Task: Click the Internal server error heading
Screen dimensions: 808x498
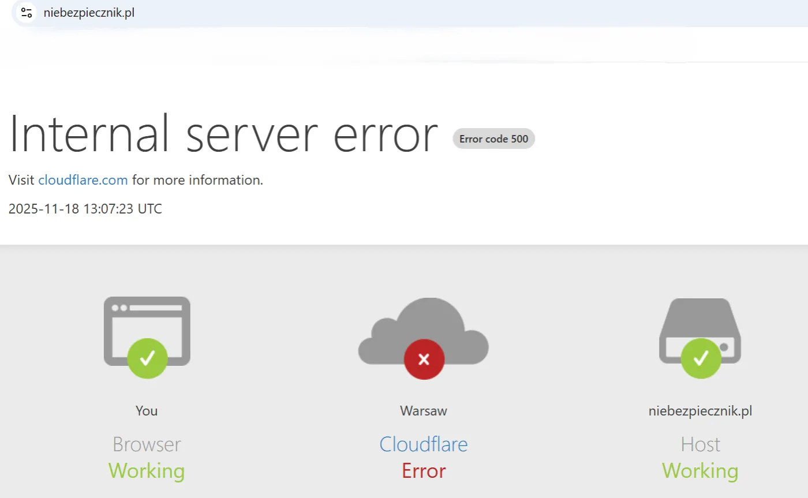Action: coord(223,134)
